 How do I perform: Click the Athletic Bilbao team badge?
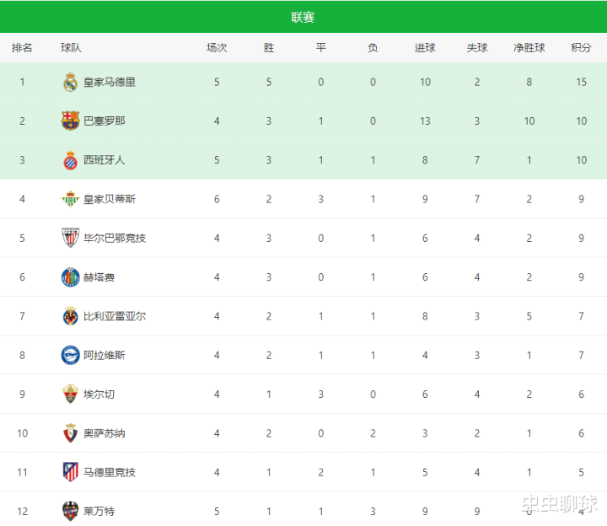point(71,238)
